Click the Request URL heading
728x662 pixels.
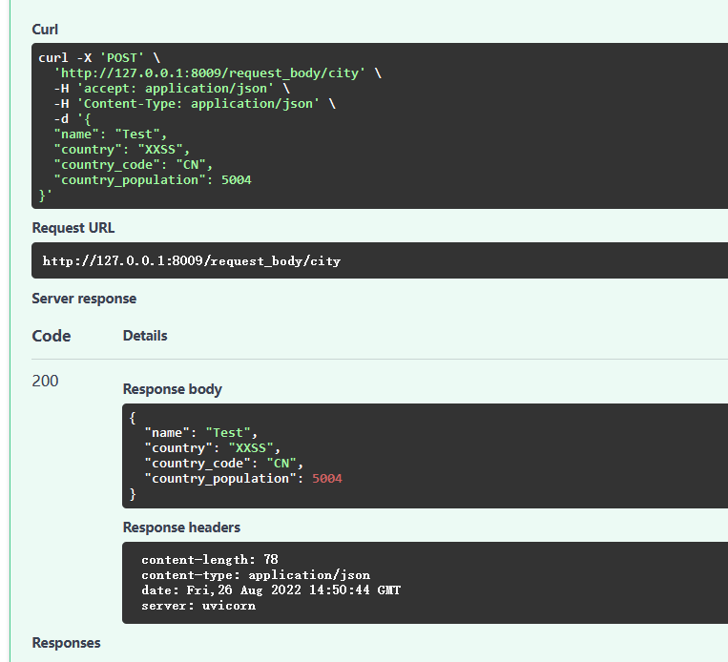[73, 228]
